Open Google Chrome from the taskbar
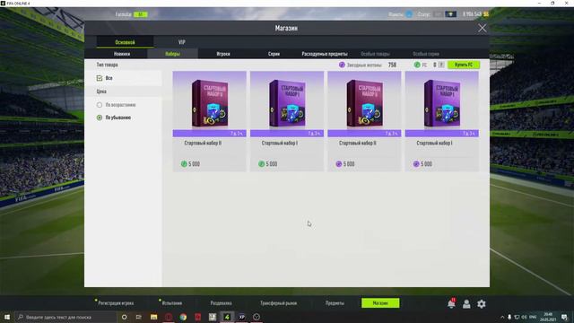This screenshot has height=323, width=574. pyautogui.click(x=183, y=317)
